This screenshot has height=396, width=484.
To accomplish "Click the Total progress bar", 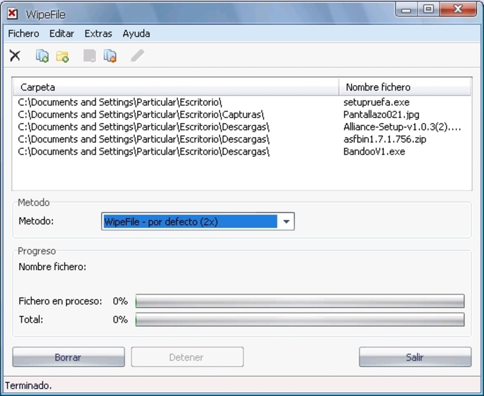I will (x=300, y=319).
